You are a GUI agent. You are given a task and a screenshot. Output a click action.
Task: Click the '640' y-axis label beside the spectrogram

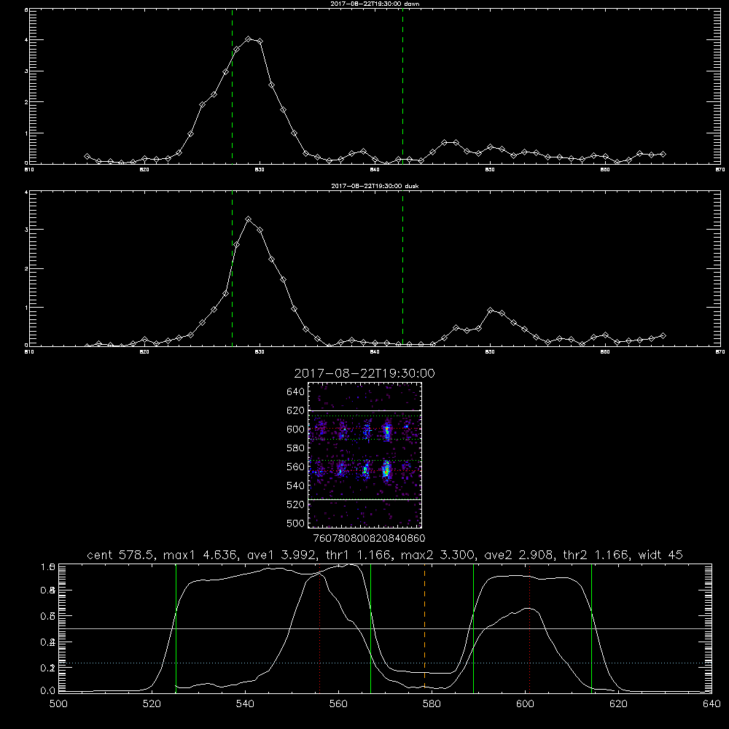coord(296,392)
